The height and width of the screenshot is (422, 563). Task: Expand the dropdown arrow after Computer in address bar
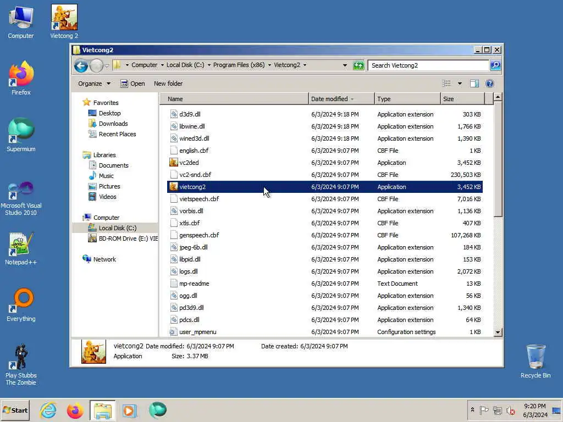(162, 65)
